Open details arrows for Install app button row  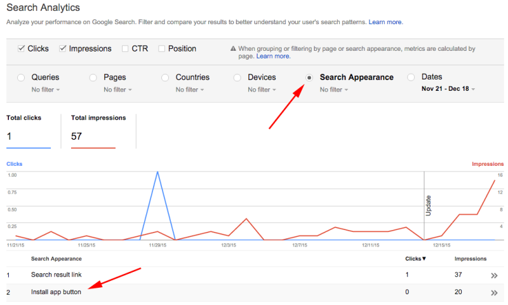[494, 293]
